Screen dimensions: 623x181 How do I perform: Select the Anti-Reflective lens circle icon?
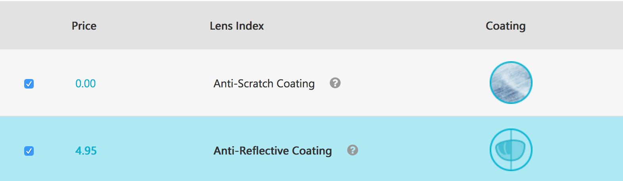click(511, 150)
